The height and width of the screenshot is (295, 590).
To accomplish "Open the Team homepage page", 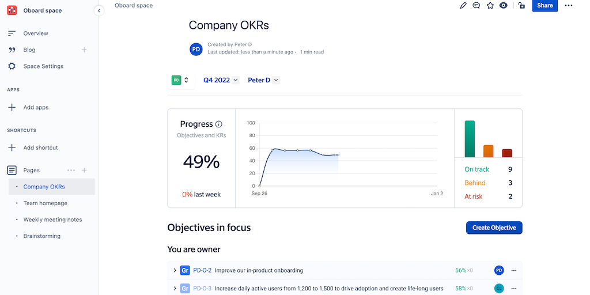I will click(x=45, y=203).
